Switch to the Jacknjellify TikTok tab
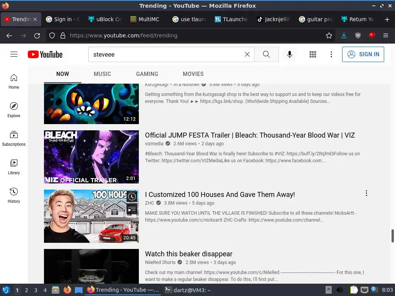The image size is (395, 296). tap(273, 19)
